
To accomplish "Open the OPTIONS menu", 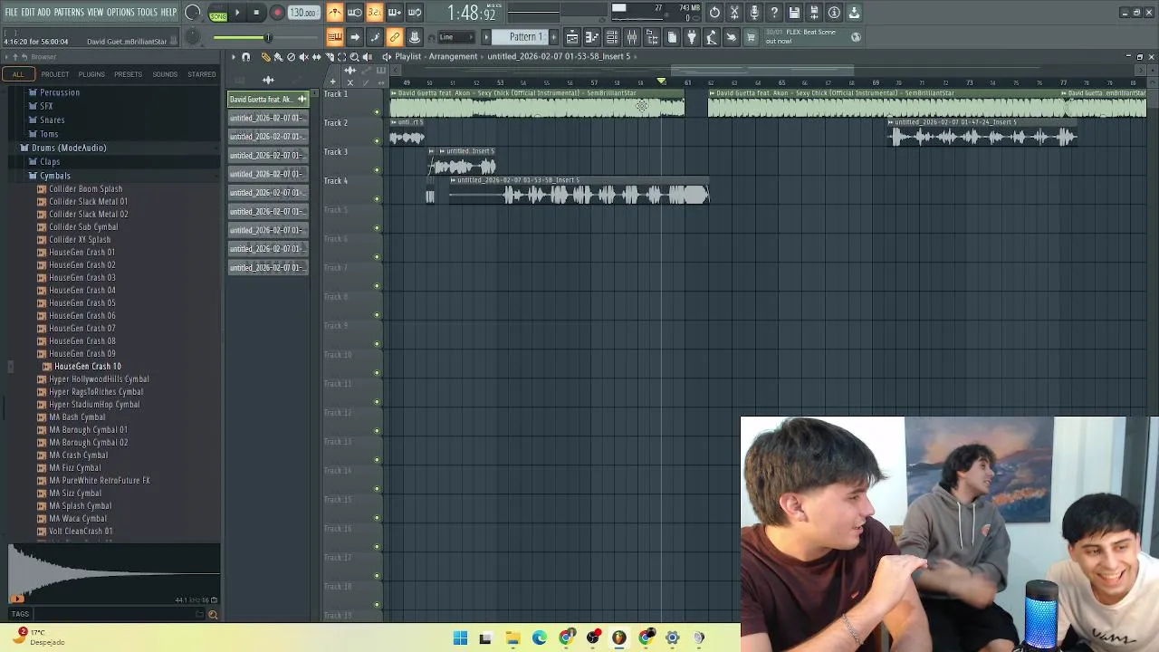I will pos(120,13).
